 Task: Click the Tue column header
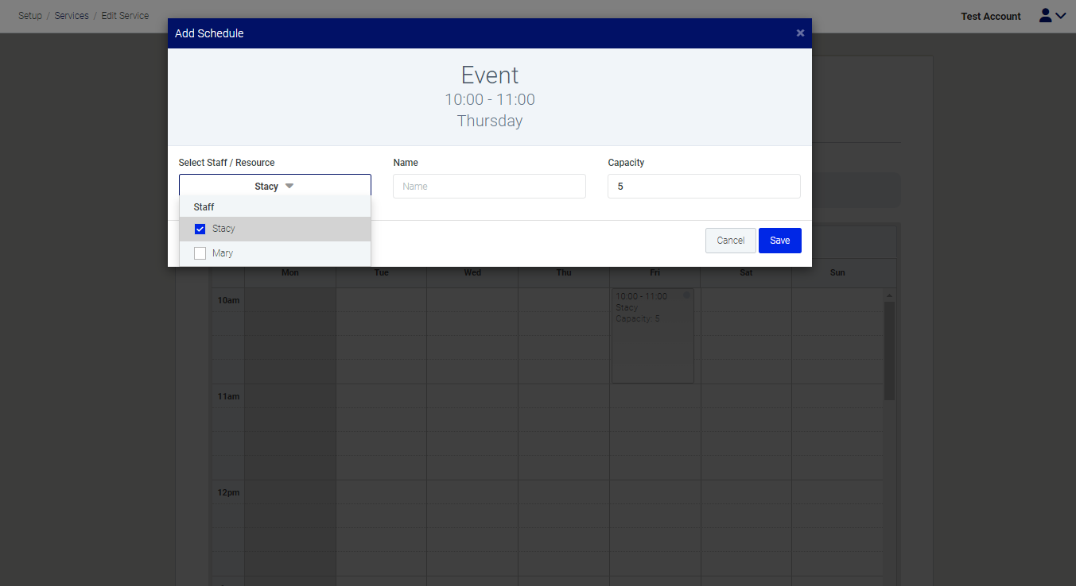[x=382, y=272]
